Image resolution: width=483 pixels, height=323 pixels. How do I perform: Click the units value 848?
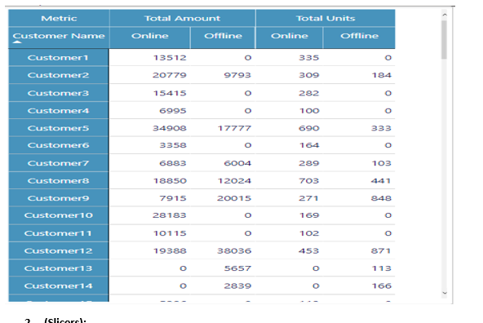pyautogui.click(x=381, y=198)
